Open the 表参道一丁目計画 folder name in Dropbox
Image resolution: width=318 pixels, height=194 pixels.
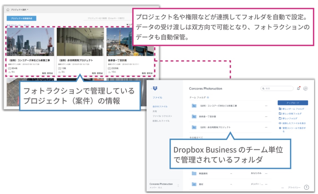pos(207,116)
